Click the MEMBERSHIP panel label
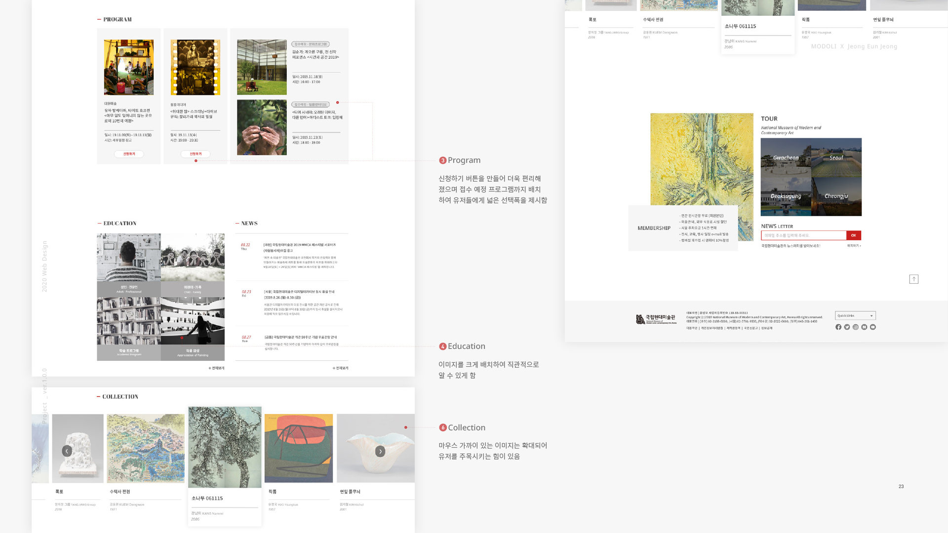Image resolution: width=948 pixels, height=533 pixels. [x=654, y=228]
